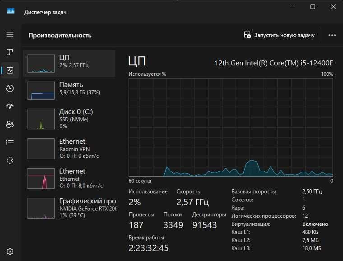
Task: Click the ЦП mini graph thumbnail
Action: (x=41, y=64)
